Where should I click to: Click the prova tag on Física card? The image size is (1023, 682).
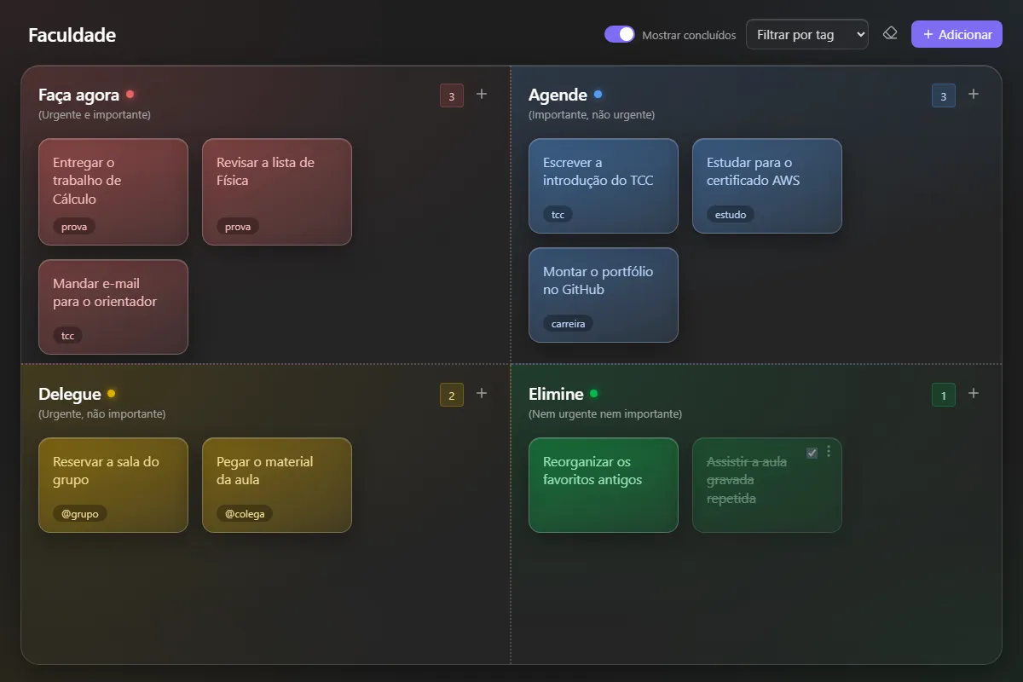click(238, 227)
